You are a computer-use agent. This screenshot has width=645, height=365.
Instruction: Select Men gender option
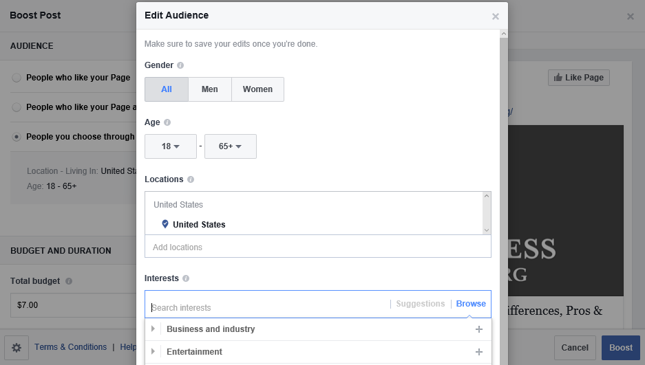click(210, 89)
